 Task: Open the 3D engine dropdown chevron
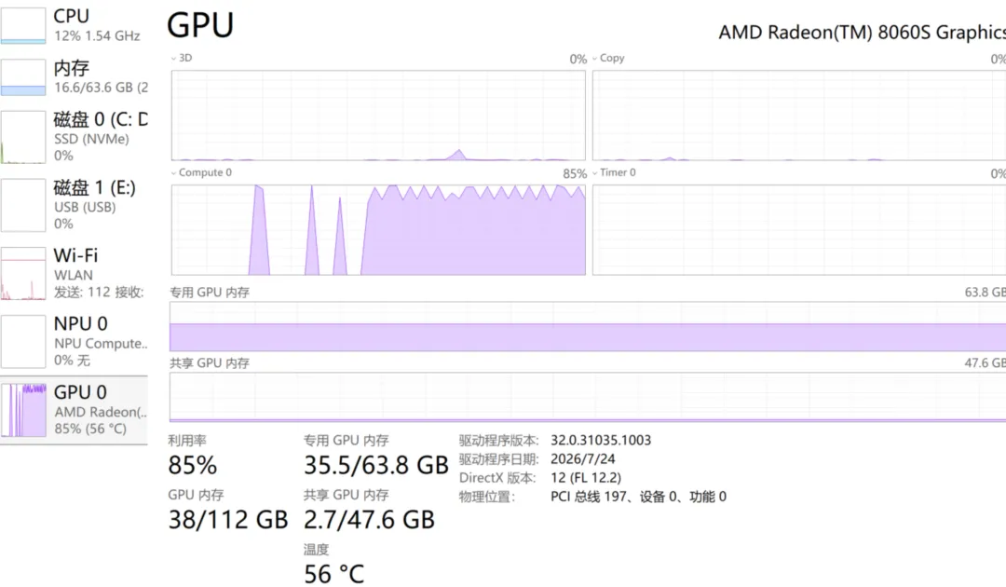[173, 59]
